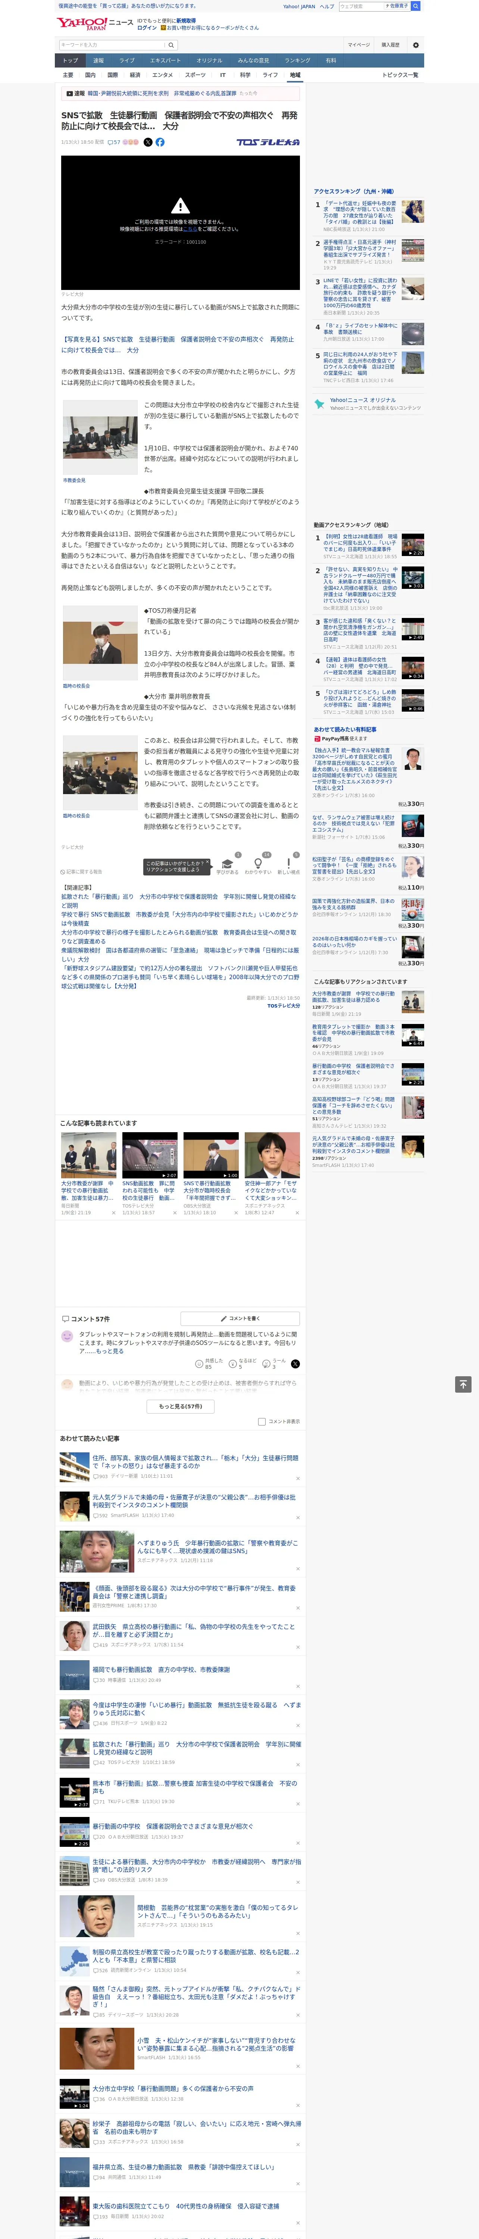Click blue search button in top web search
Image resolution: width=479 pixels, height=2239 pixels.
pyautogui.click(x=416, y=6)
